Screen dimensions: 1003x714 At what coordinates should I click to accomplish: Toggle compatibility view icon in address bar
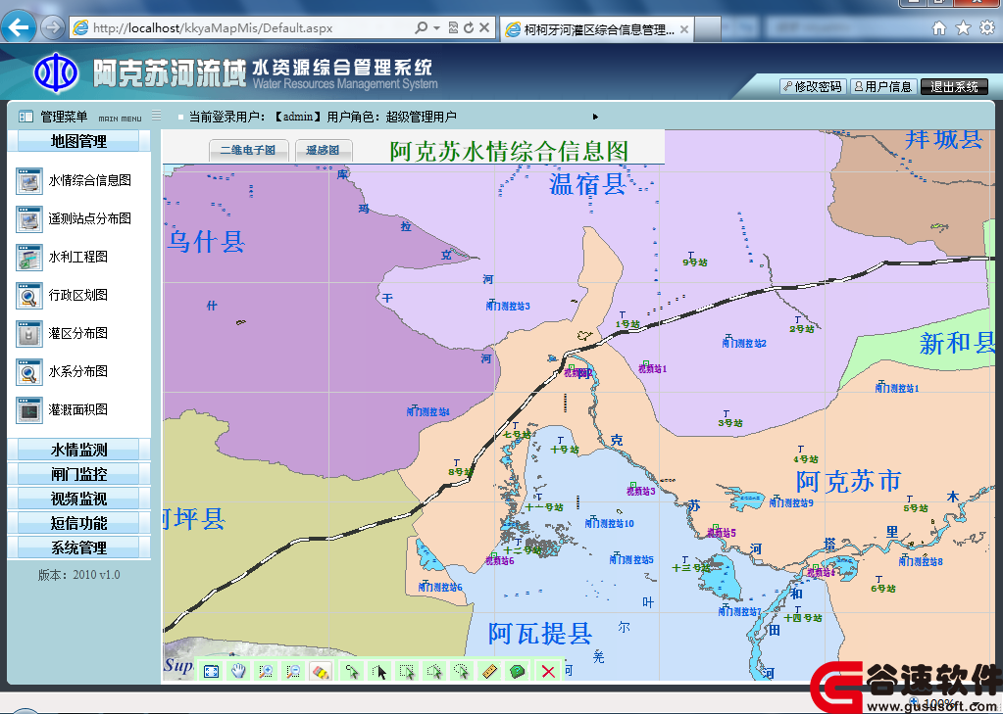[x=453, y=27]
